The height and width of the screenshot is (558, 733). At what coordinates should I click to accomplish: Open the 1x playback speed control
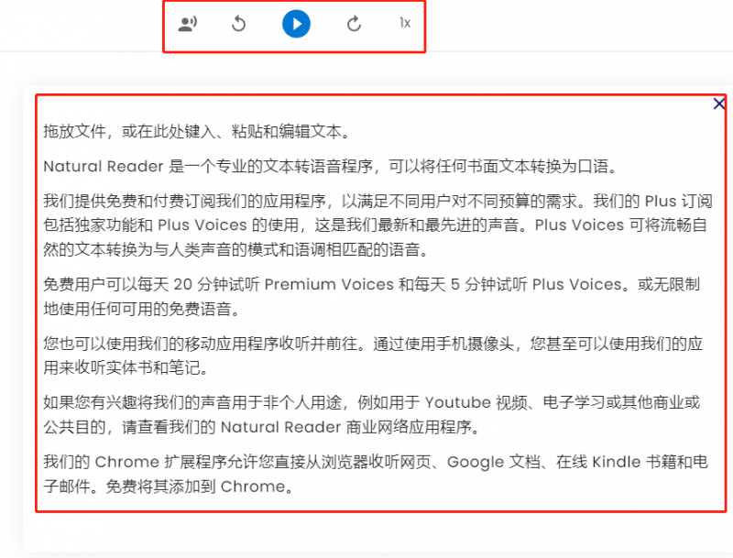pyautogui.click(x=404, y=24)
